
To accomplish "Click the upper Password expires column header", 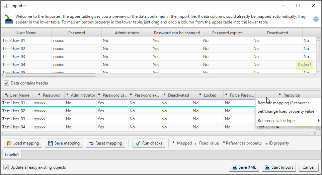I will coord(227,33).
